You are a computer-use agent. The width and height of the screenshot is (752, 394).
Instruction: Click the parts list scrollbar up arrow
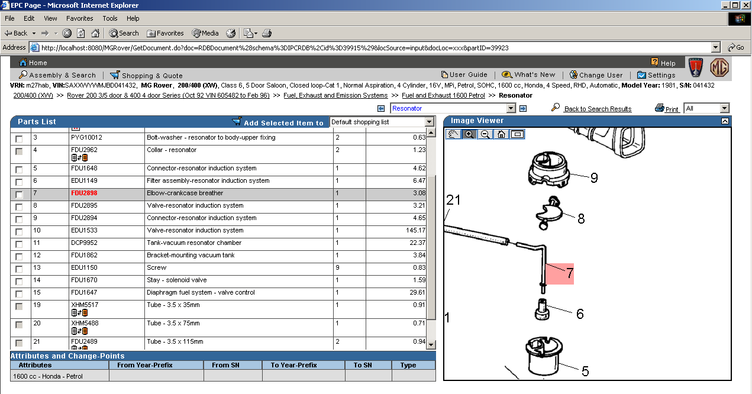pos(431,131)
